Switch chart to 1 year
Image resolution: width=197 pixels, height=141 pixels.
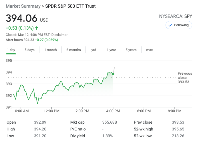pos(111,50)
